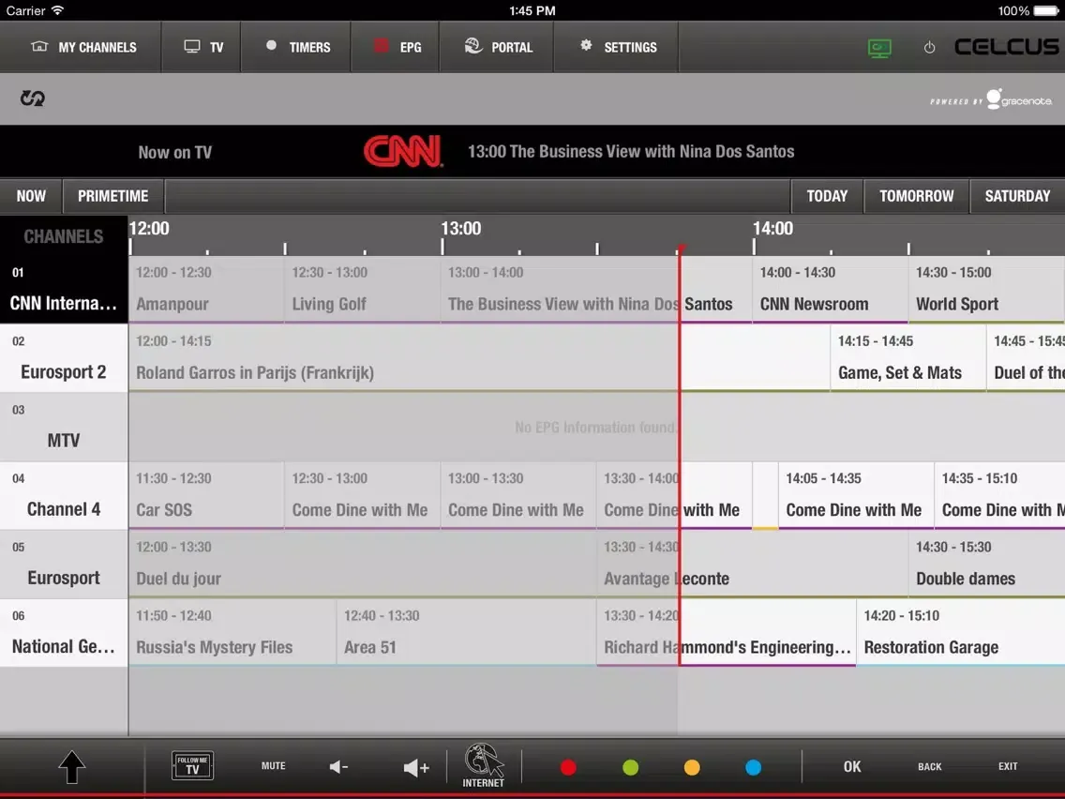Select channel 01 CNN International

pyautogui.click(x=64, y=290)
